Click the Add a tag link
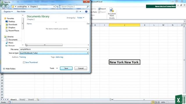This screenshot has height=104, width=186. pyautogui.click(x=59, y=57)
